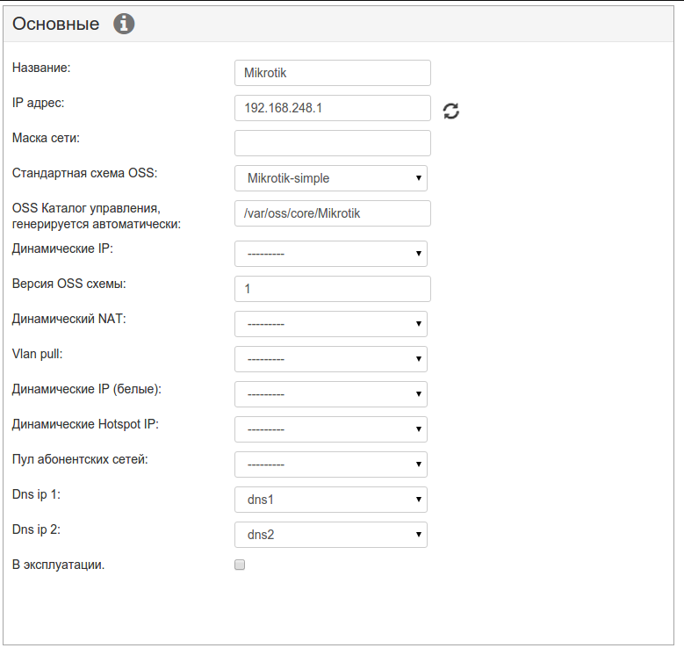The height and width of the screenshot is (648, 684).
Task: Open the Vlan pull dropdown
Action: click(331, 359)
